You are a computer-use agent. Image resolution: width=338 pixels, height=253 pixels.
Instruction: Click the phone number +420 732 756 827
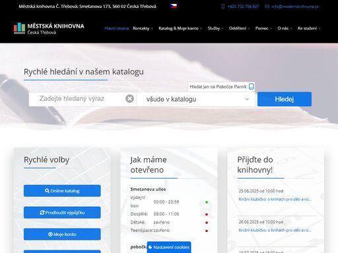[x=243, y=7]
